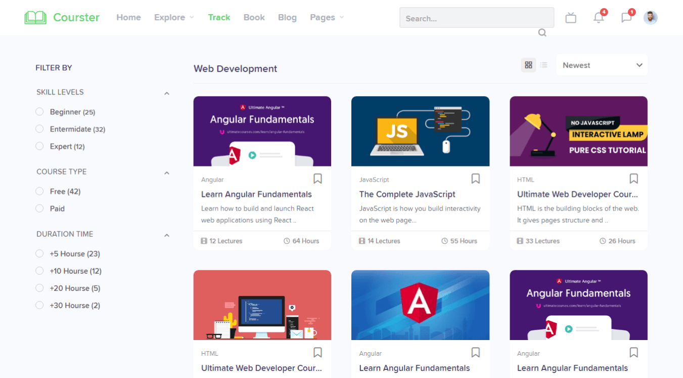
Task: Open the Newest sort dropdown
Action: click(602, 65)
